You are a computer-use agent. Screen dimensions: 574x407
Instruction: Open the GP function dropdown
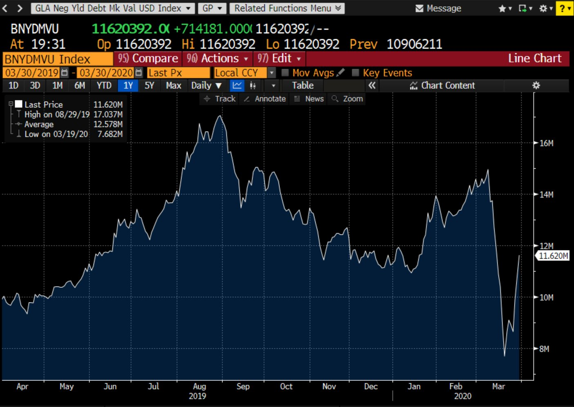(x=212, y=8)
